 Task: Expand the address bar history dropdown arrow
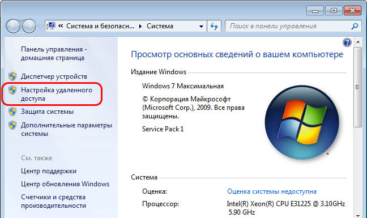pos(201,26)
